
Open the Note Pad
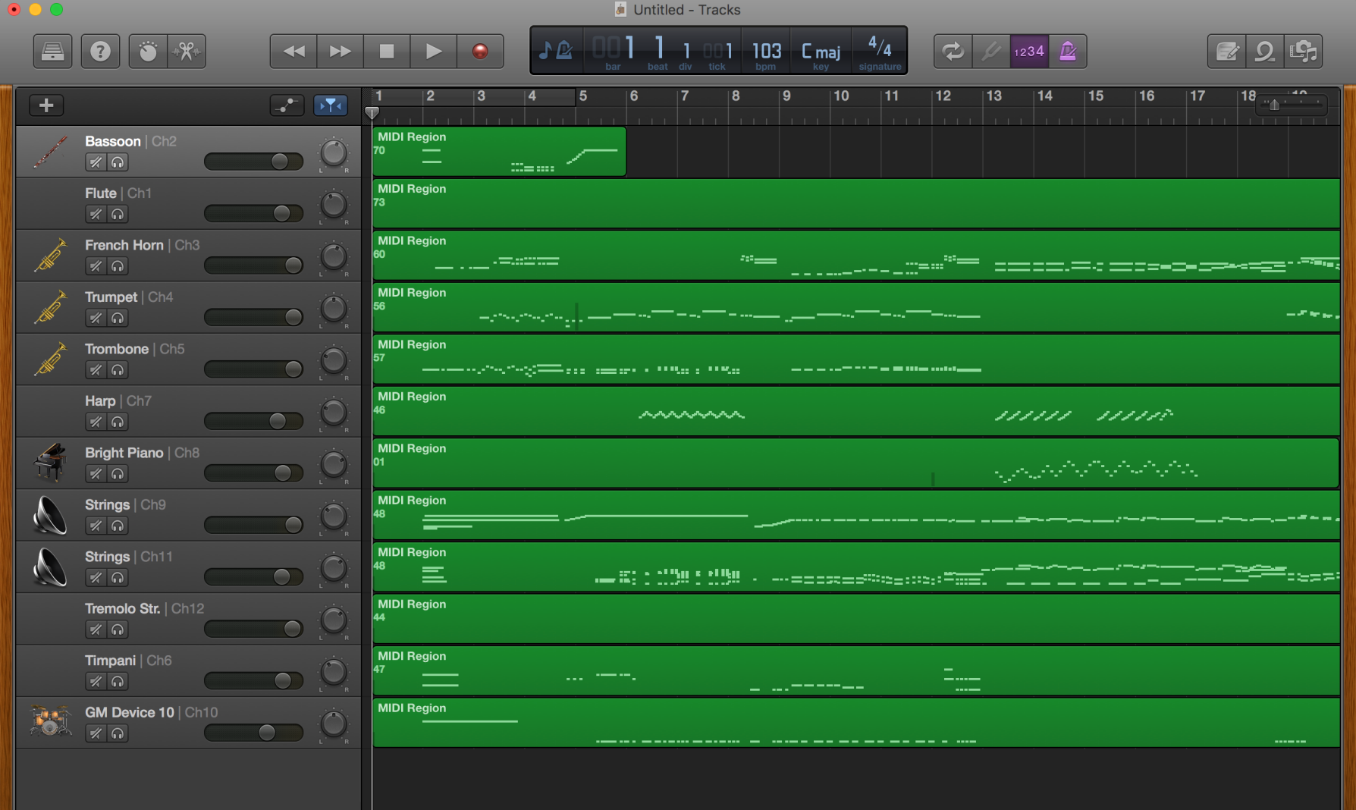click(x=1226, y=52)
